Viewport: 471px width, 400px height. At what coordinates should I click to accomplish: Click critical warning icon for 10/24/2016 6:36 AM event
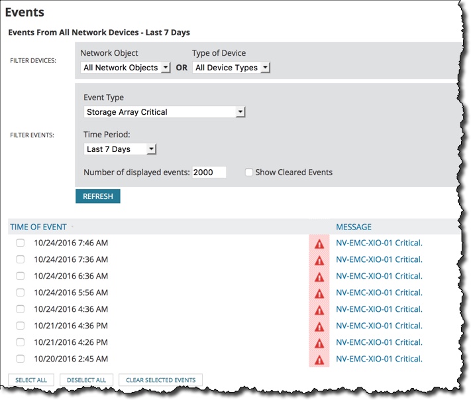point(319,277)
